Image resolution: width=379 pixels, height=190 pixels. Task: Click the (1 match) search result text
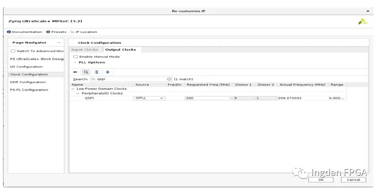(x=183, y=79)
